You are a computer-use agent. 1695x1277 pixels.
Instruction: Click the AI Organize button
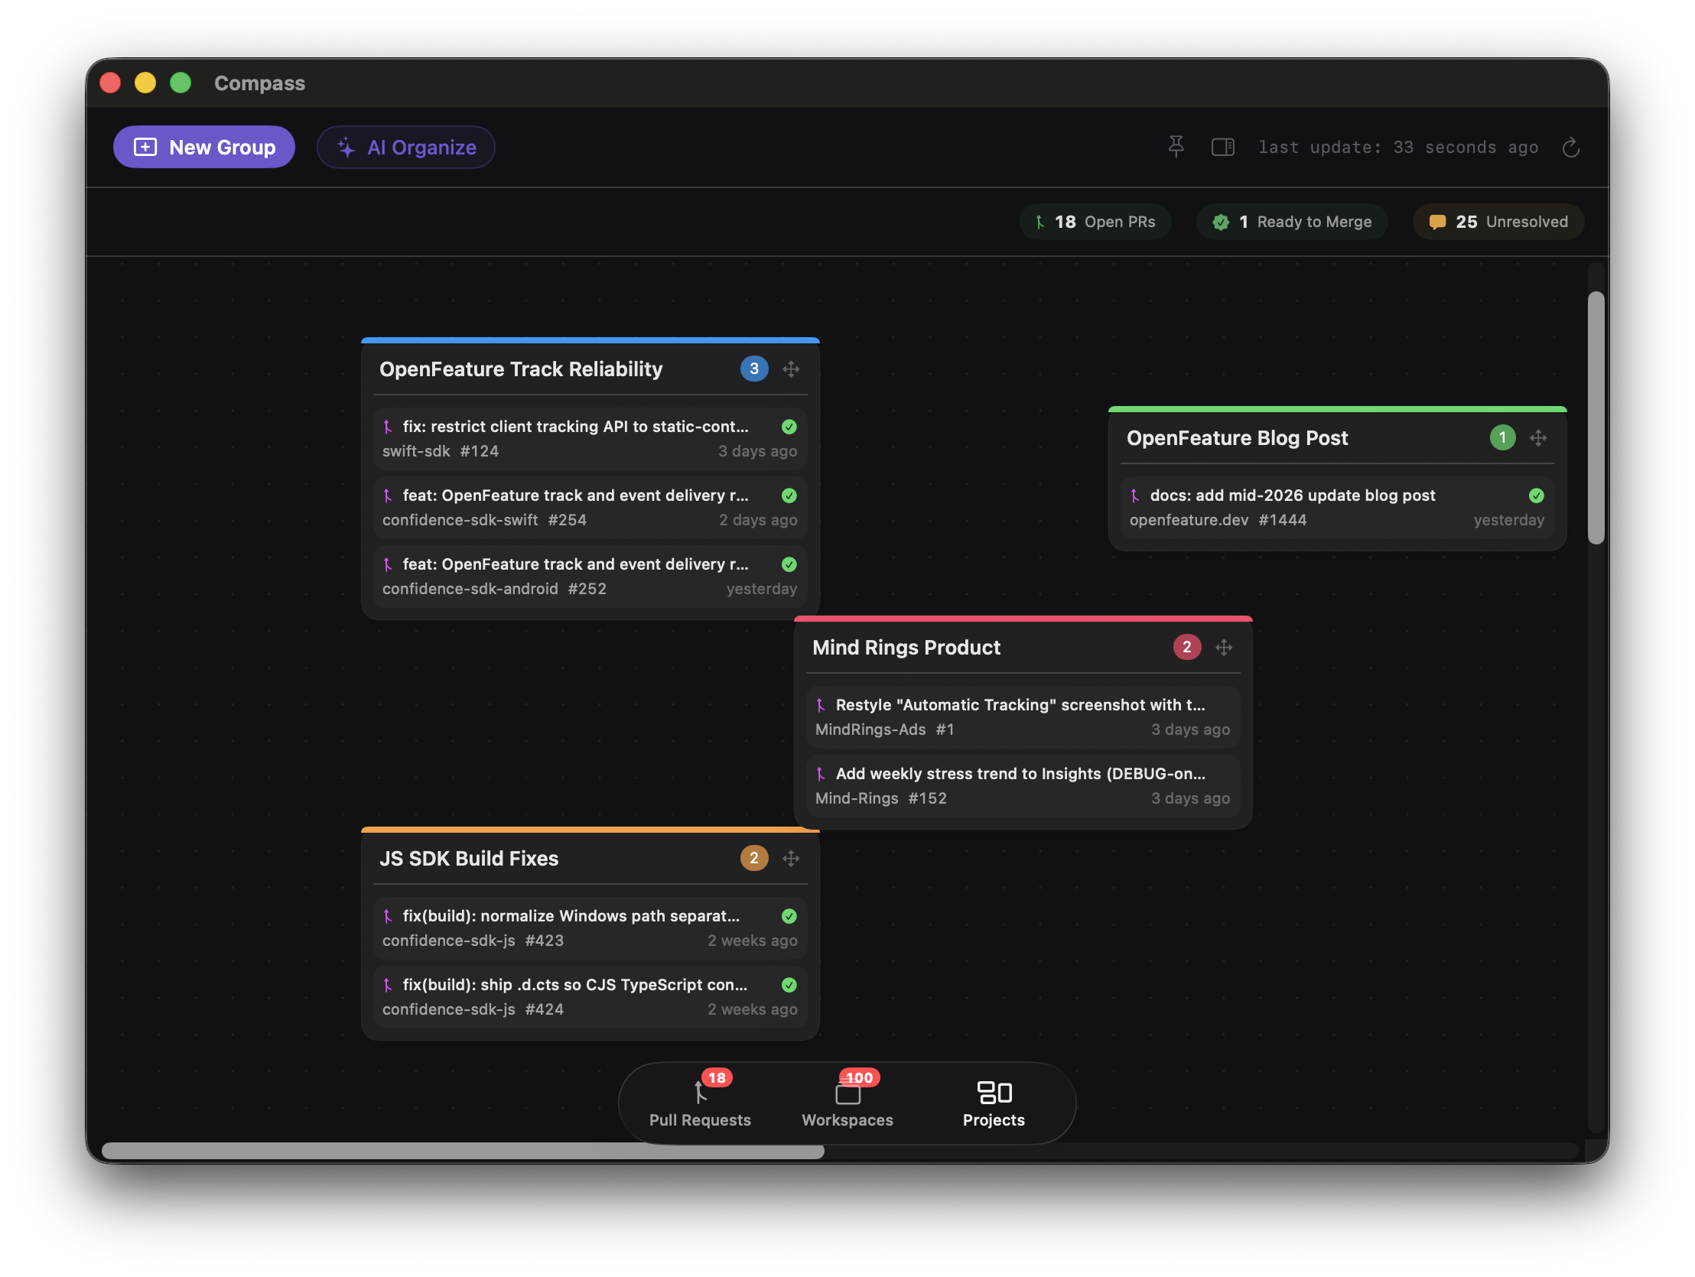pyautogui.click(x=406, y=147)
